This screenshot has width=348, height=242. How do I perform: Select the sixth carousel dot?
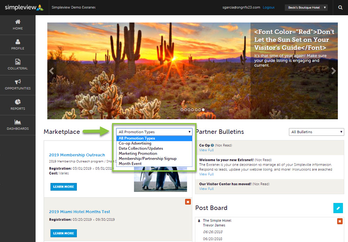[x=200, y=110]
